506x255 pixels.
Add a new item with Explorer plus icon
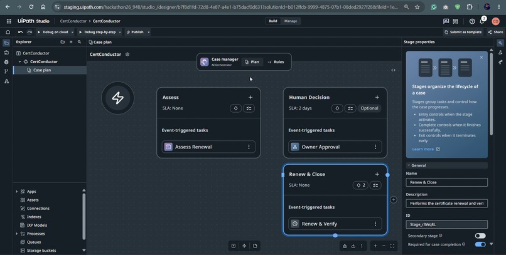coord(71,42)
